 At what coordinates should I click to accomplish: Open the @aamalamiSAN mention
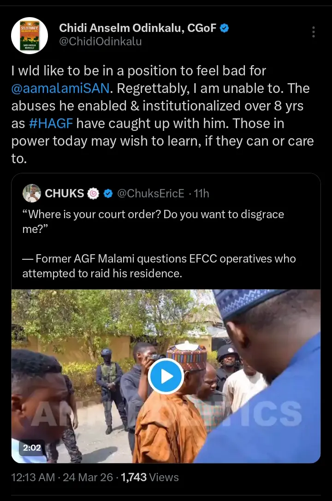click(59, 88)
